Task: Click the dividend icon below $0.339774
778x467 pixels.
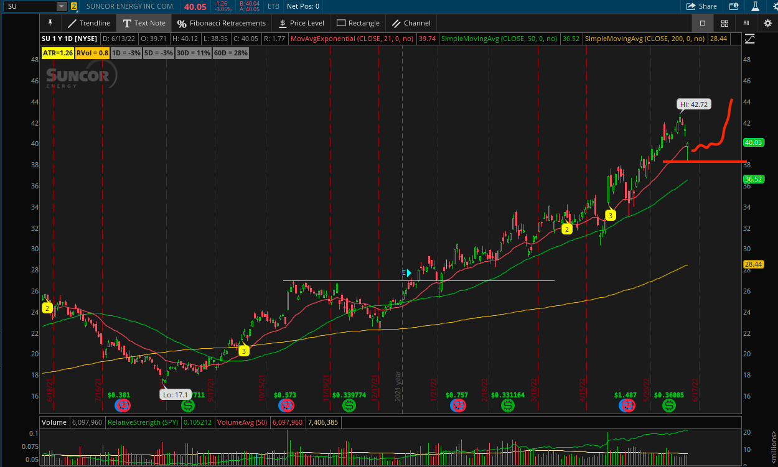Action: [349, 405]
